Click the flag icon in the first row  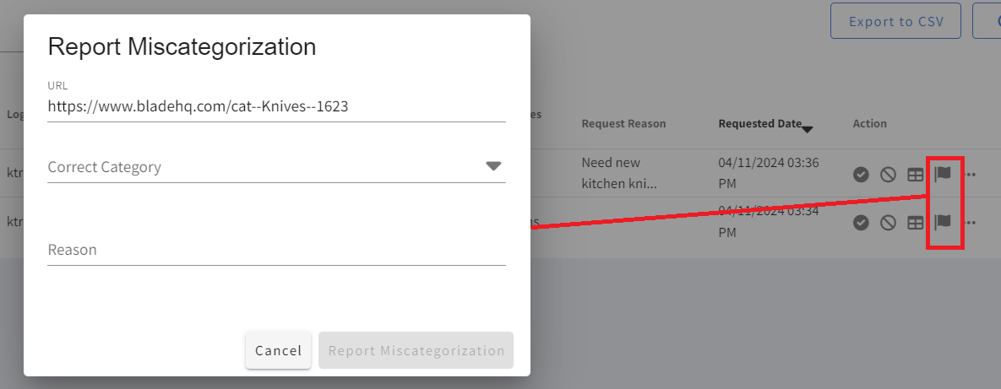pos(943,174)
